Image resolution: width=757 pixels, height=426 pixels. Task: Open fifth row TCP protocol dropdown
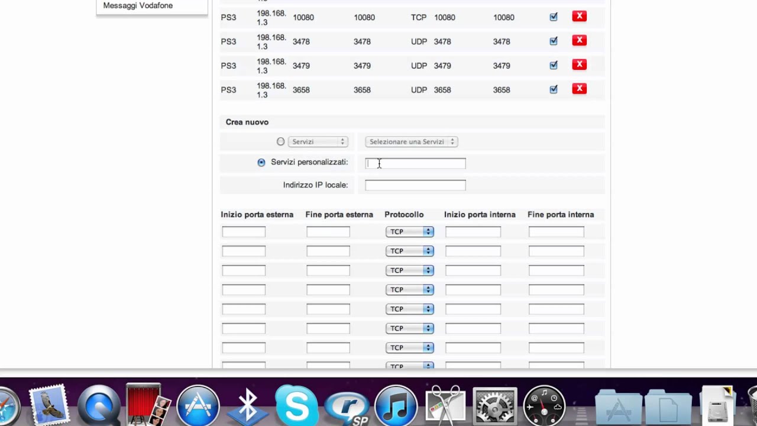410,309
